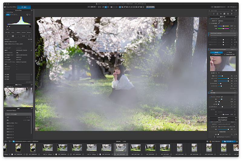Click the white balance color picker pipette
Screen dimensions: 242x161
219,23
